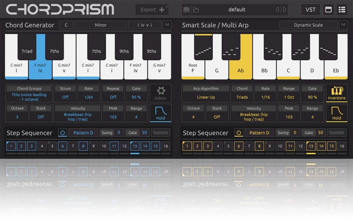
Task: Toggle the window view icon
Action: point(328,10)
